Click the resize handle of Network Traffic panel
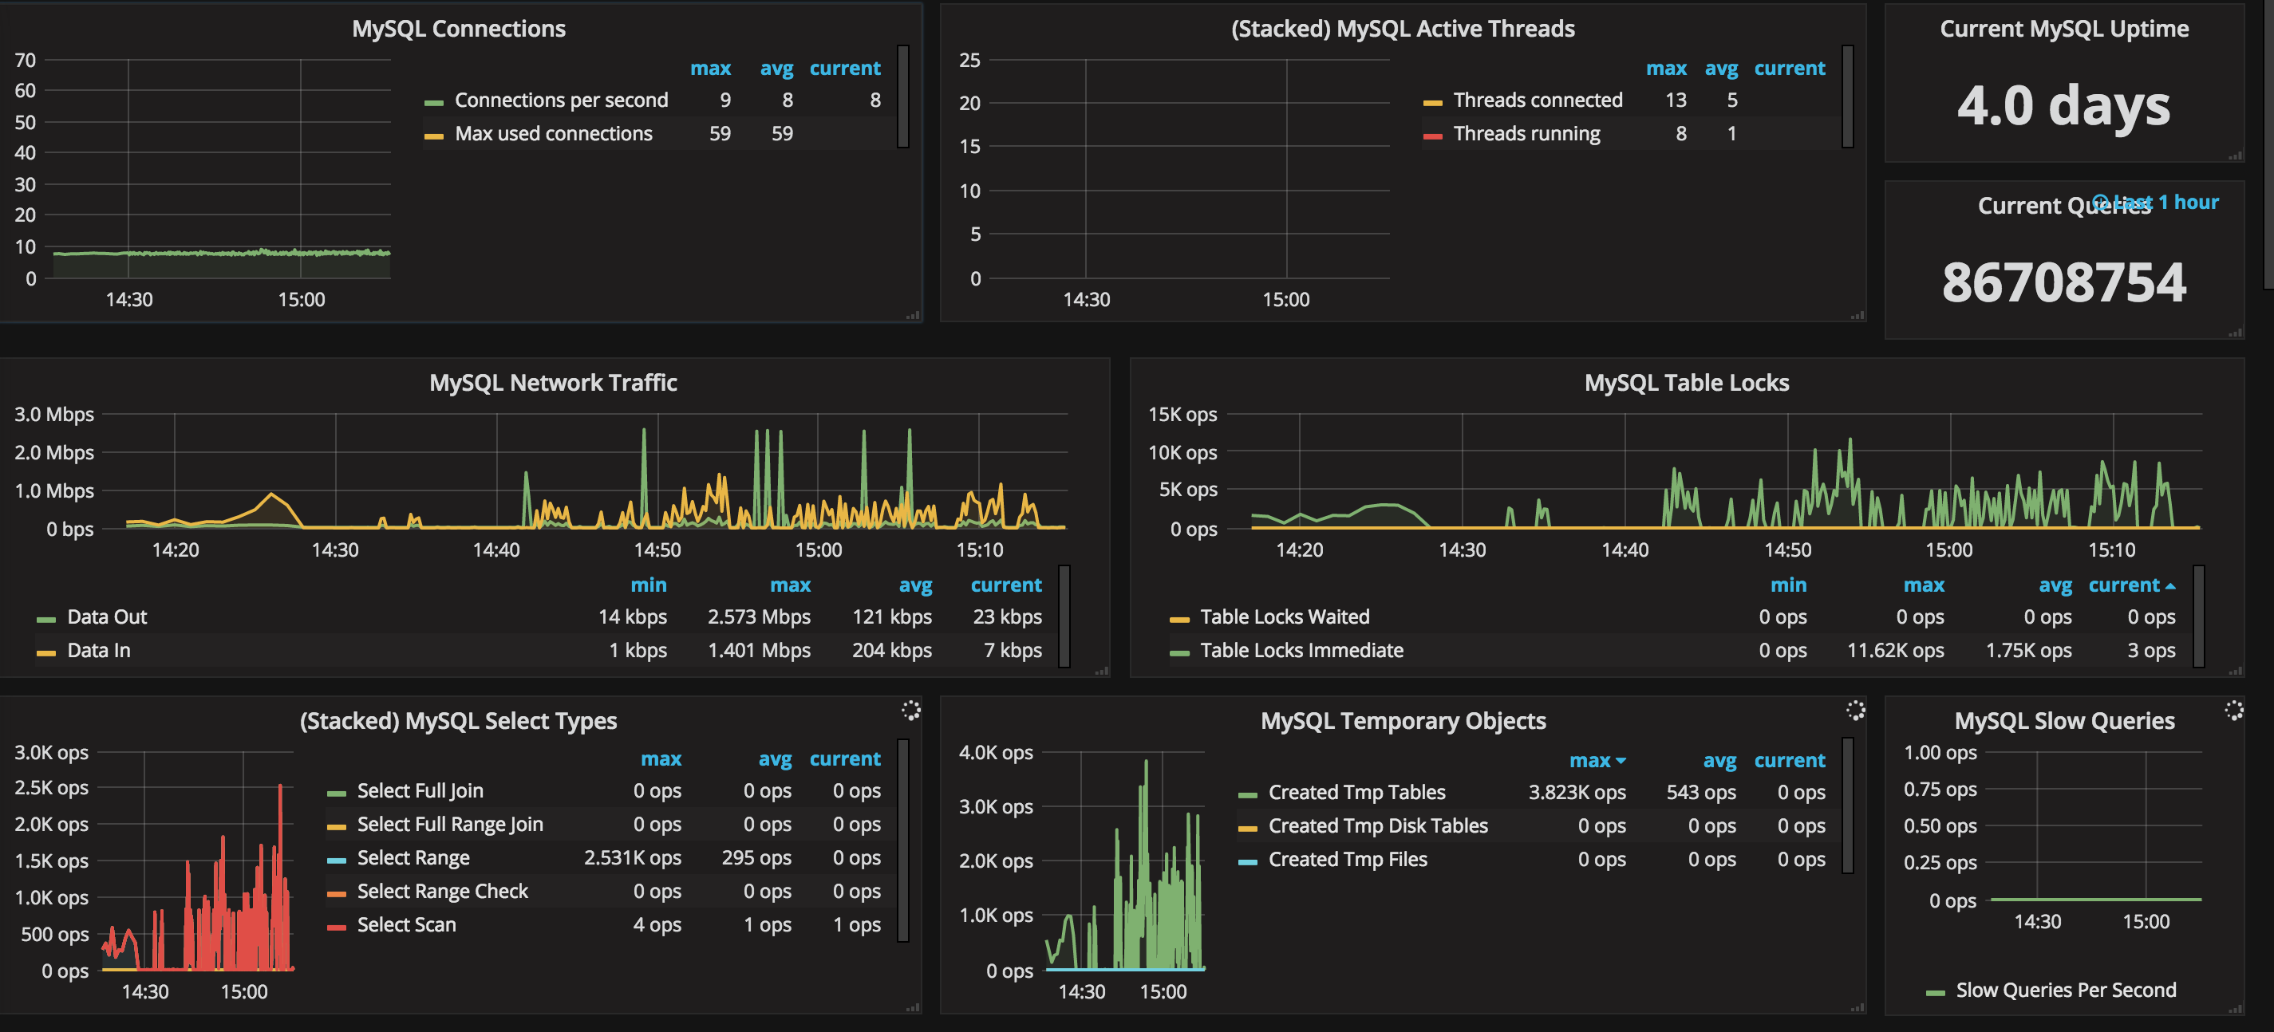Image resolution: width=2274 pixels, height=1032 pixels. pos(1102,672)
